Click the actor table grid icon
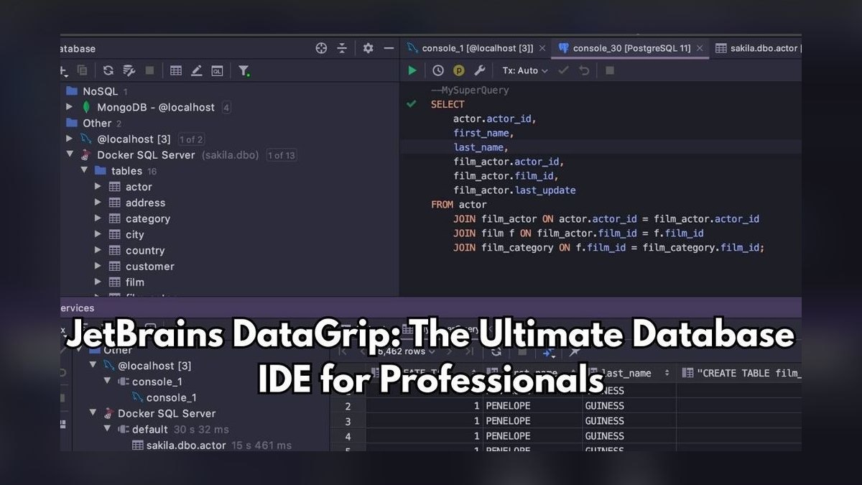862x485 pixels. point(114,187)
